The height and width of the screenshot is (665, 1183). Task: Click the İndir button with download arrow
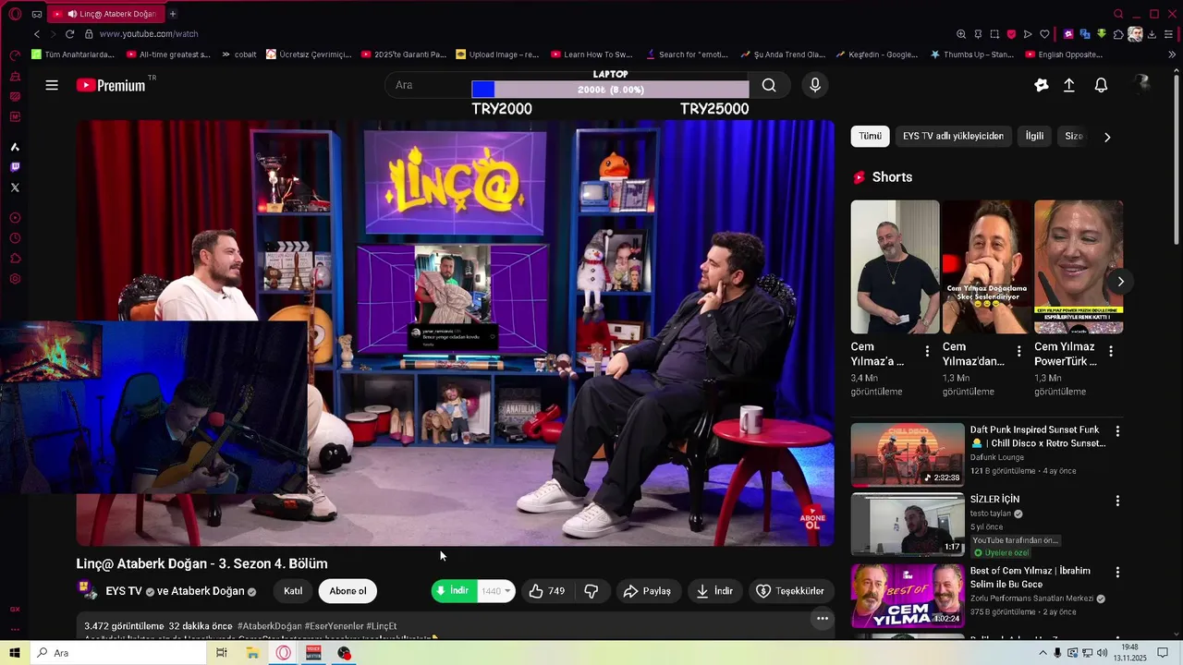tap(714, 591)
